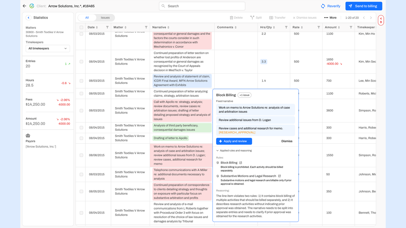Screen dimensions: 406x228
Task: Check the 08/04/2015 Kim, Min 1650 row
Action: [x=82, y=61]
